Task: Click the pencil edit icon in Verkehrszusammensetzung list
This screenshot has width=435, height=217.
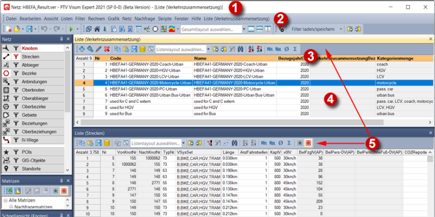Action: click(98, 49)
